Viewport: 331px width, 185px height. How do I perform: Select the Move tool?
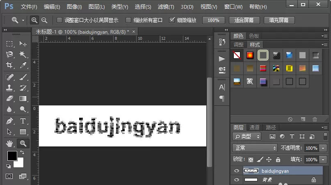(x=23, y=44)
